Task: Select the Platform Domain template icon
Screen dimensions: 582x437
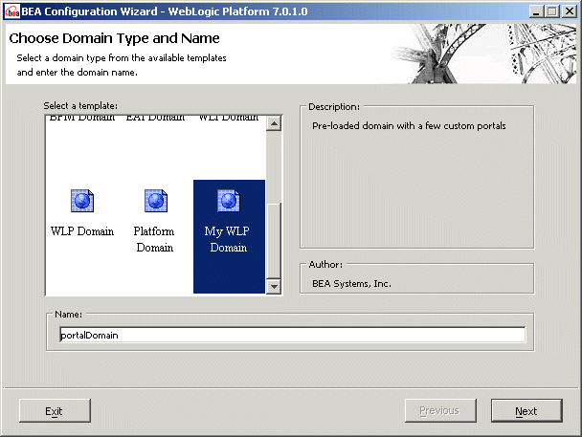Action: coord(156,201)
